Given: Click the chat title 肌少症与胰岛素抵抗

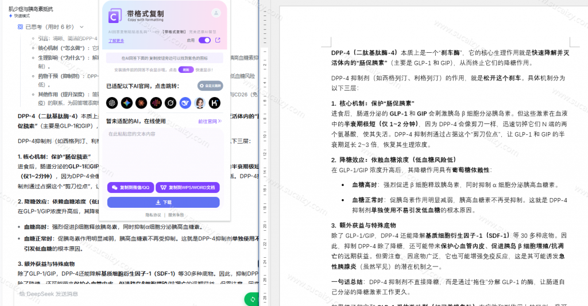Looking at the screenshot, I should [31, 9].
